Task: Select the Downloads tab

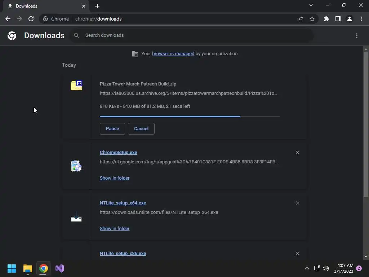Action: click(x=46, y=6)
